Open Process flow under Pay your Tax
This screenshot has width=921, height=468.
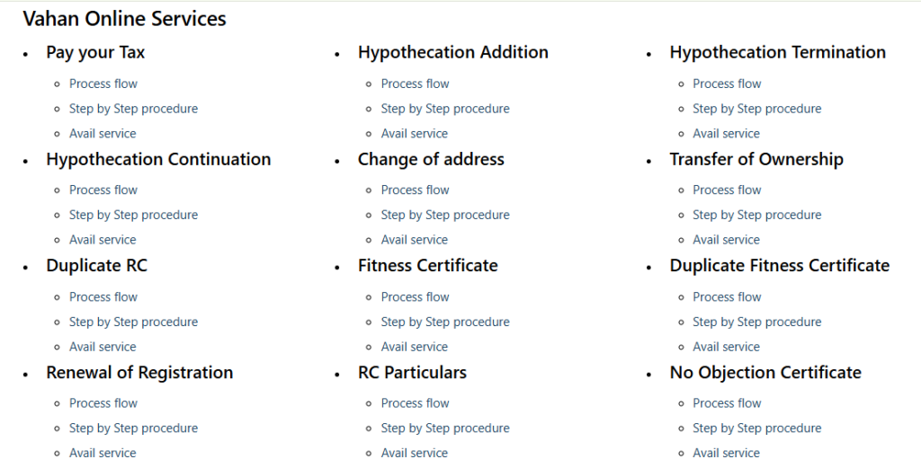pyautogui.click(x=103, y=84)
